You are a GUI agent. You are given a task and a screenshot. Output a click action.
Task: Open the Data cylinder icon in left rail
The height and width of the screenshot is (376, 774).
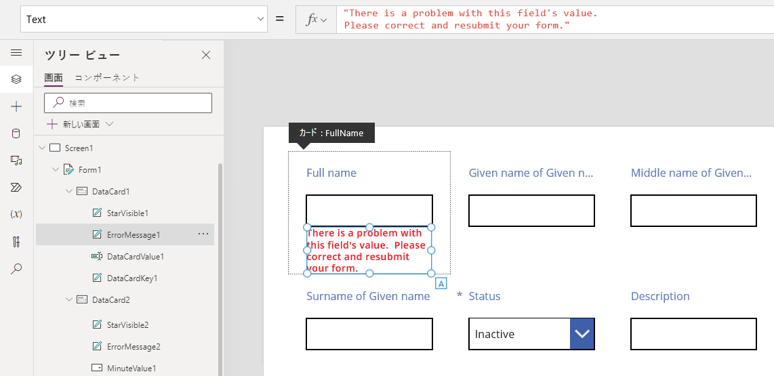point(16,133)
